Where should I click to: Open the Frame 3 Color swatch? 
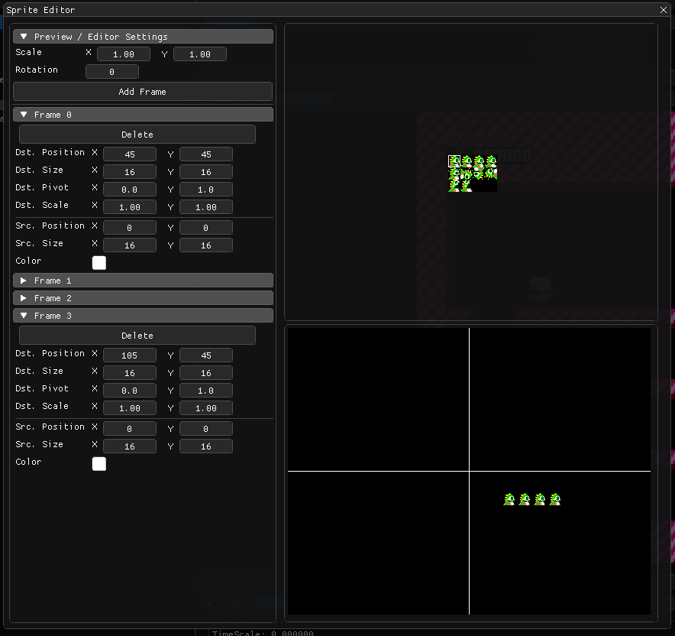99,464
